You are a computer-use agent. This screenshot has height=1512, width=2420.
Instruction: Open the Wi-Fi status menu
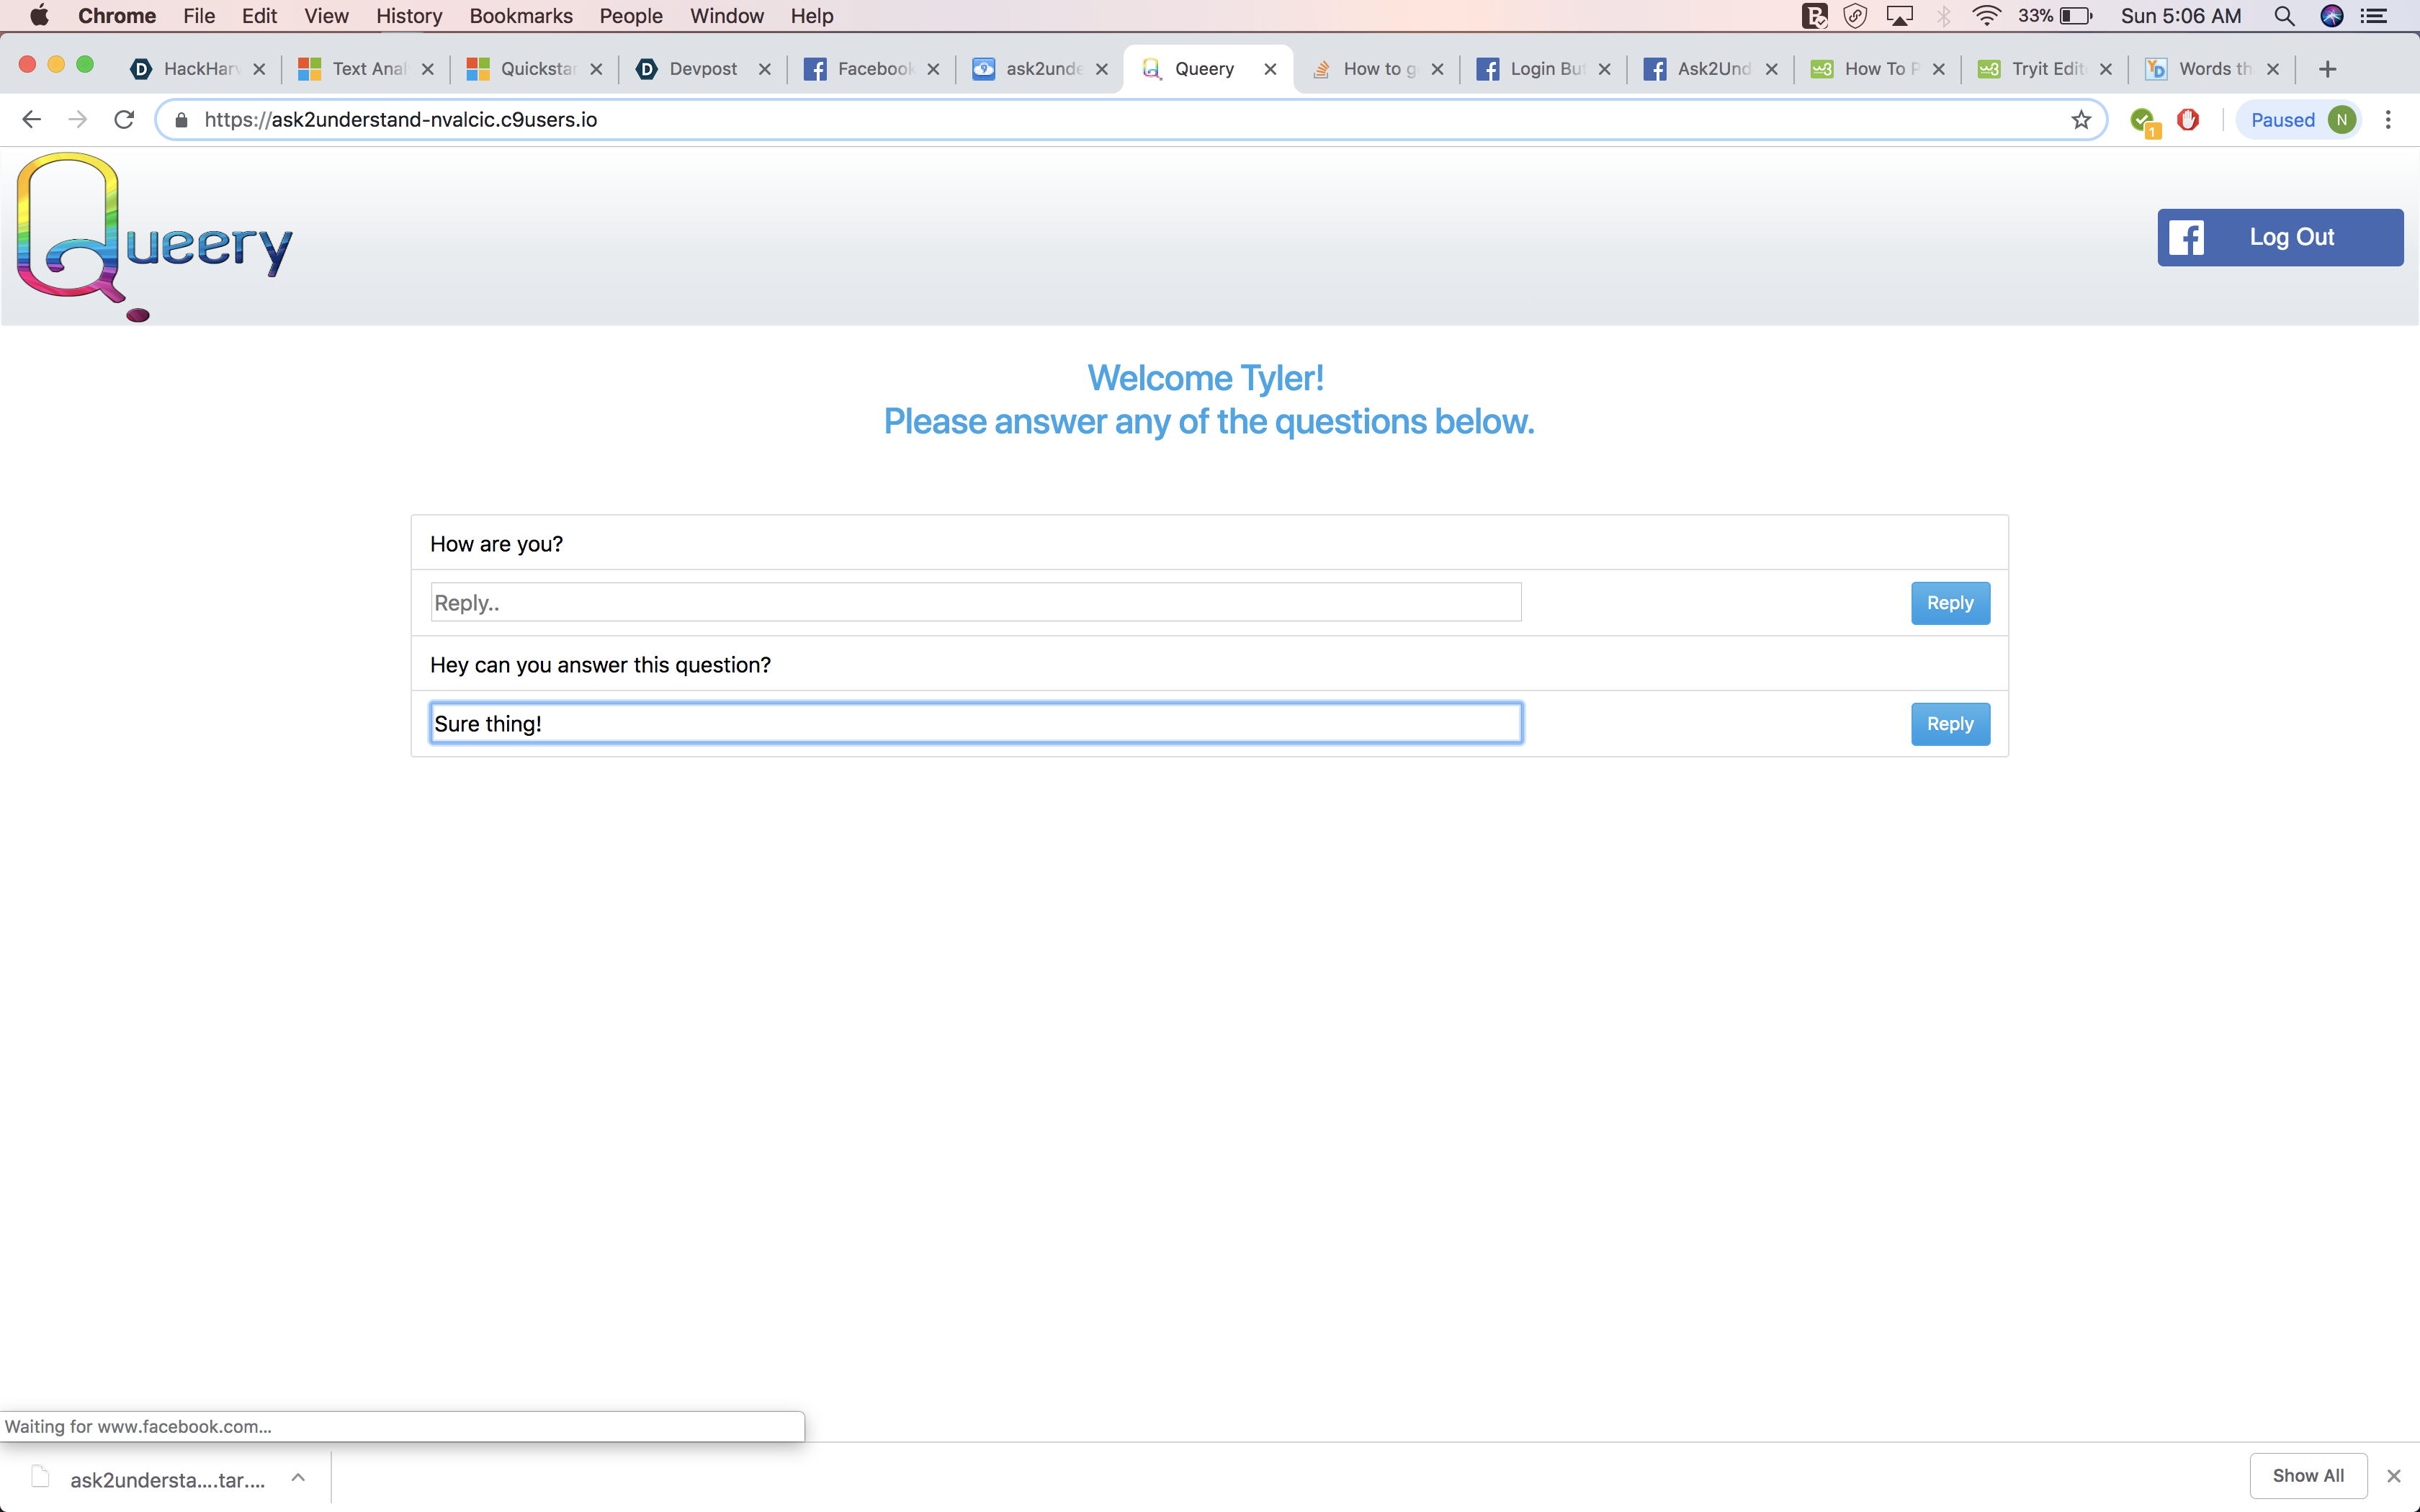pos(1986,16)
